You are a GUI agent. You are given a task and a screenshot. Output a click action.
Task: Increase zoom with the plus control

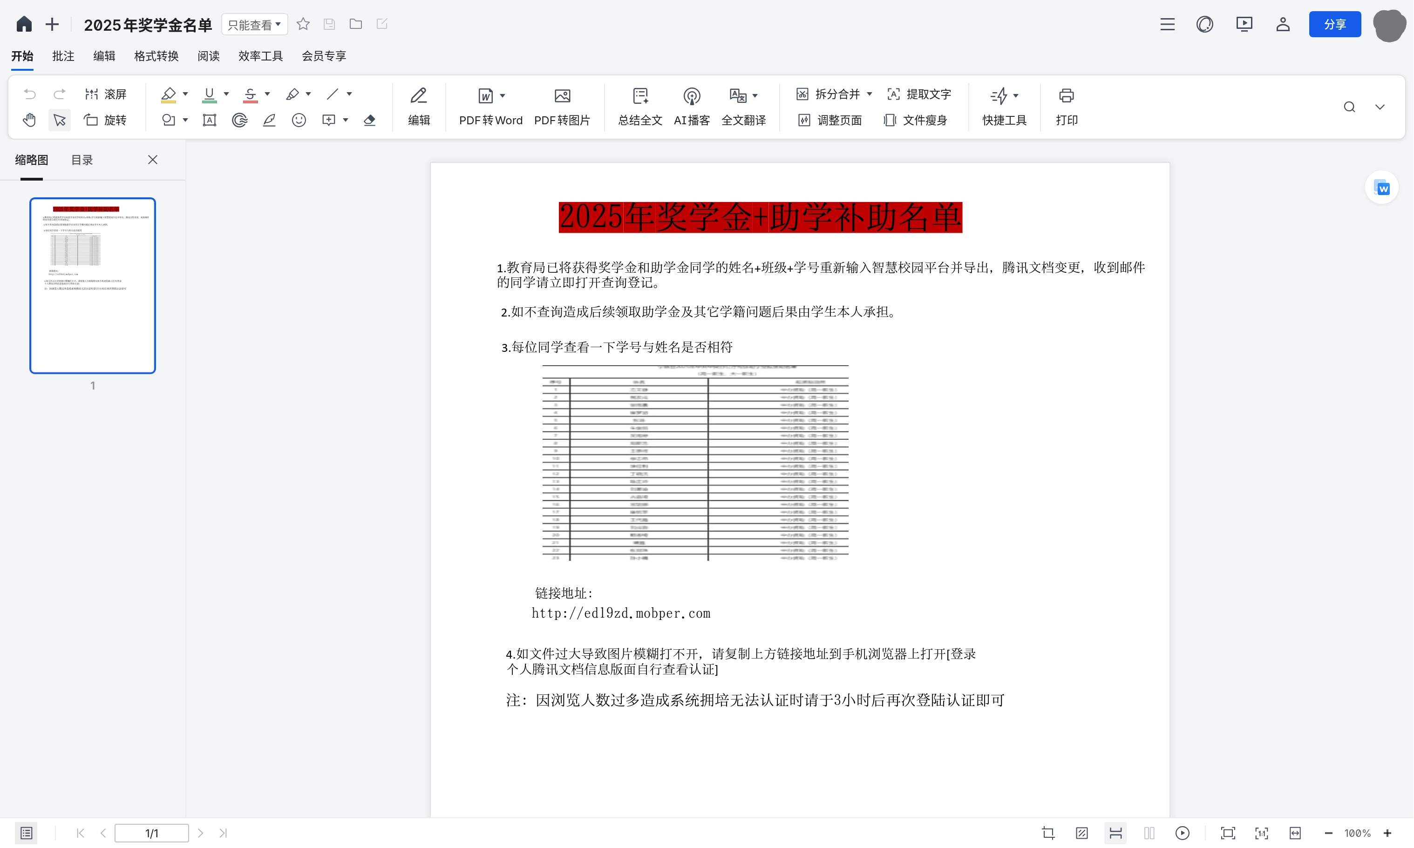click(1388, 833)
